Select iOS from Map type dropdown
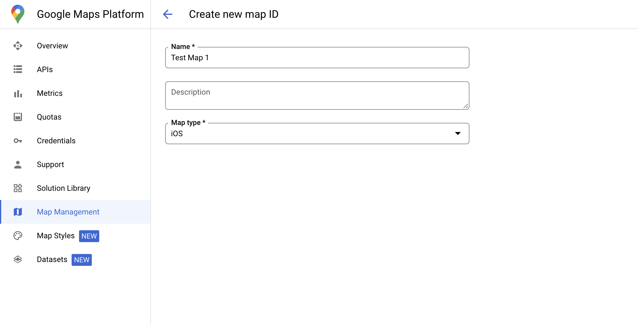Viewport: 637px width, 324px height. pos(317,134)
